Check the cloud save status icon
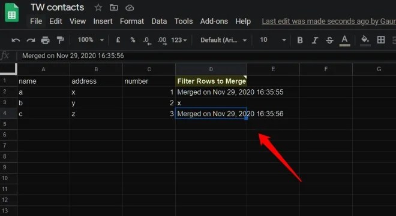This screenshot has width=396, height=216. point(130,8)
